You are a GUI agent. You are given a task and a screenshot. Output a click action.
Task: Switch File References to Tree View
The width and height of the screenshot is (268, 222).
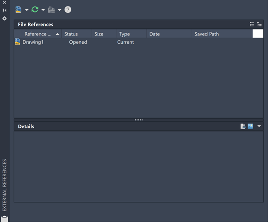click(x=259, y=25)
